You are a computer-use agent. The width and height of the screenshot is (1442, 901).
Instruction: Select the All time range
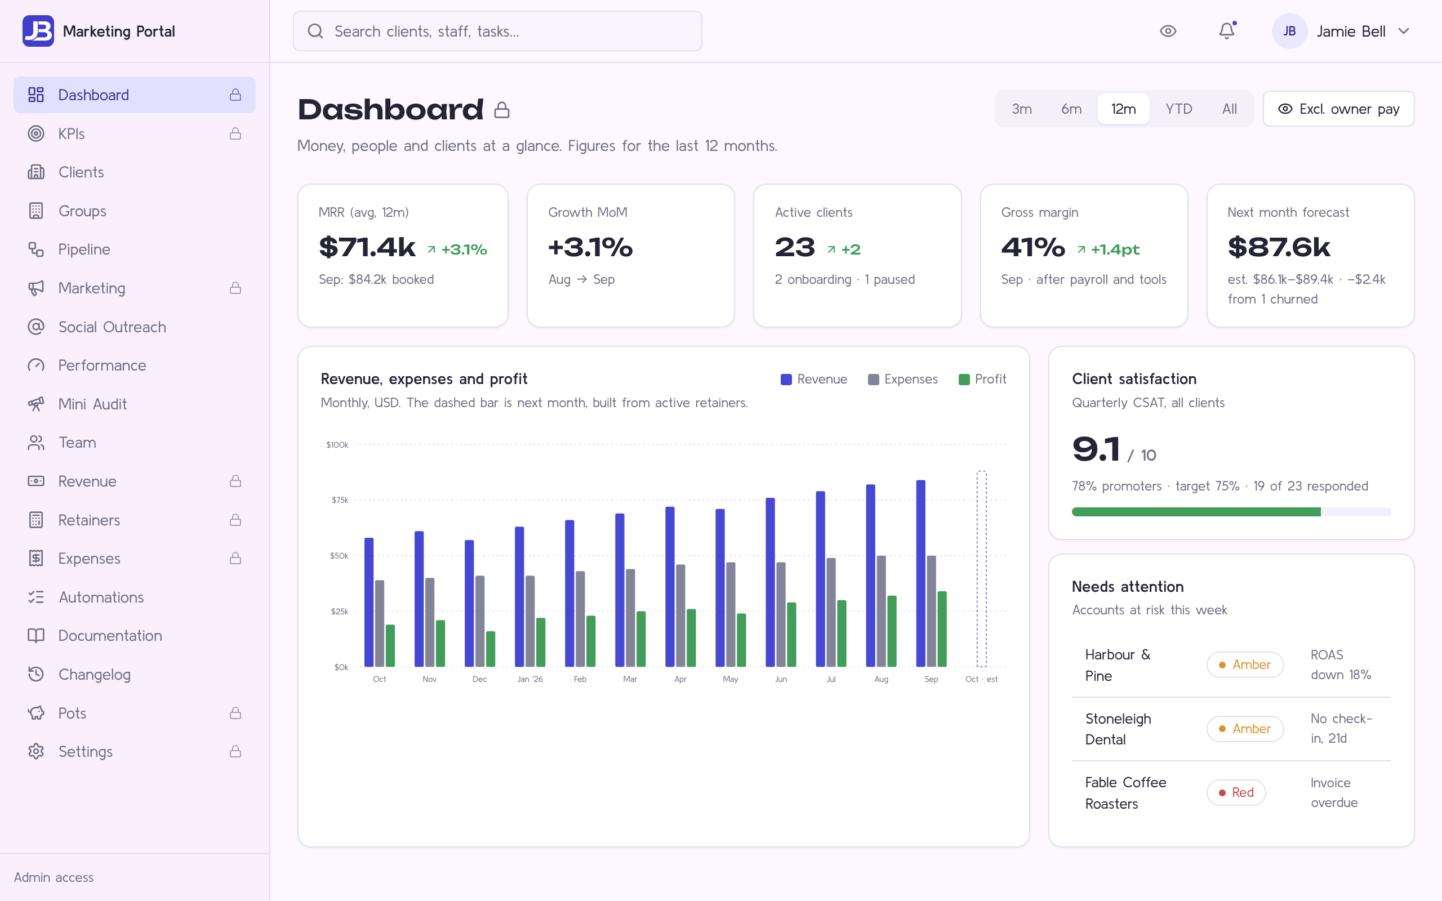click(1229, 109)
